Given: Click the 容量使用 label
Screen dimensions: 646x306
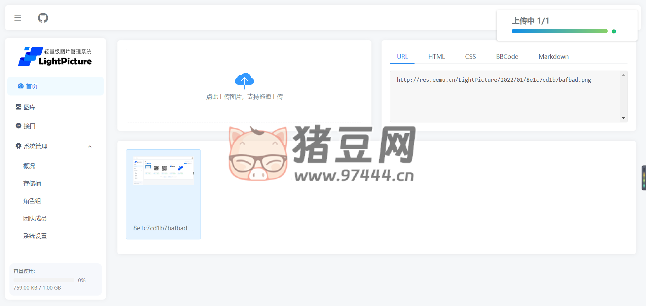Looking at the screenshot, I should click(24, 271).
